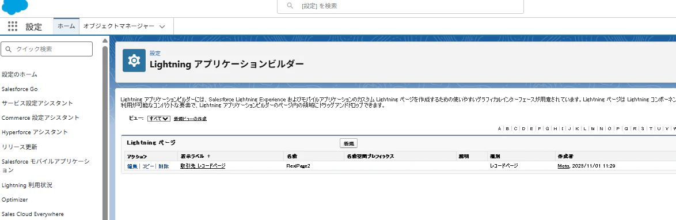Image resolution: width=676 pixels, height=220 pixels.
Task: Click the 新規 button
Action: [348, 143]
